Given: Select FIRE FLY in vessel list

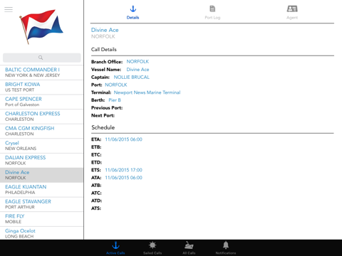Looking at the screenshot, I should [41, 219].
